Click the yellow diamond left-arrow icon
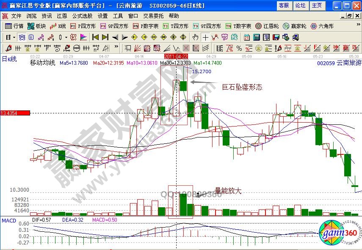 tap(134, 37)
